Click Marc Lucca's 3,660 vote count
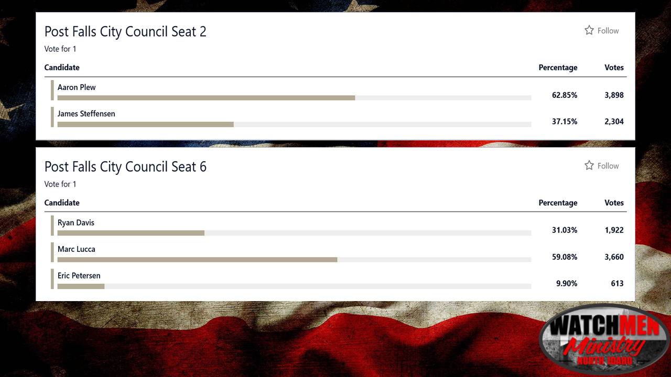 tap(614, 257)
